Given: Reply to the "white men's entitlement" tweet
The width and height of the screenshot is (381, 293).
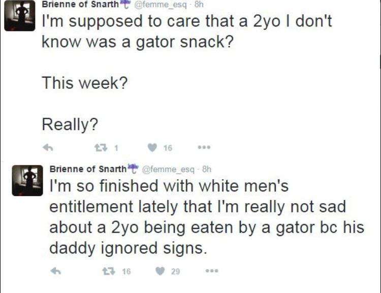Looking at the screenshot, I should tap(57, 272).
